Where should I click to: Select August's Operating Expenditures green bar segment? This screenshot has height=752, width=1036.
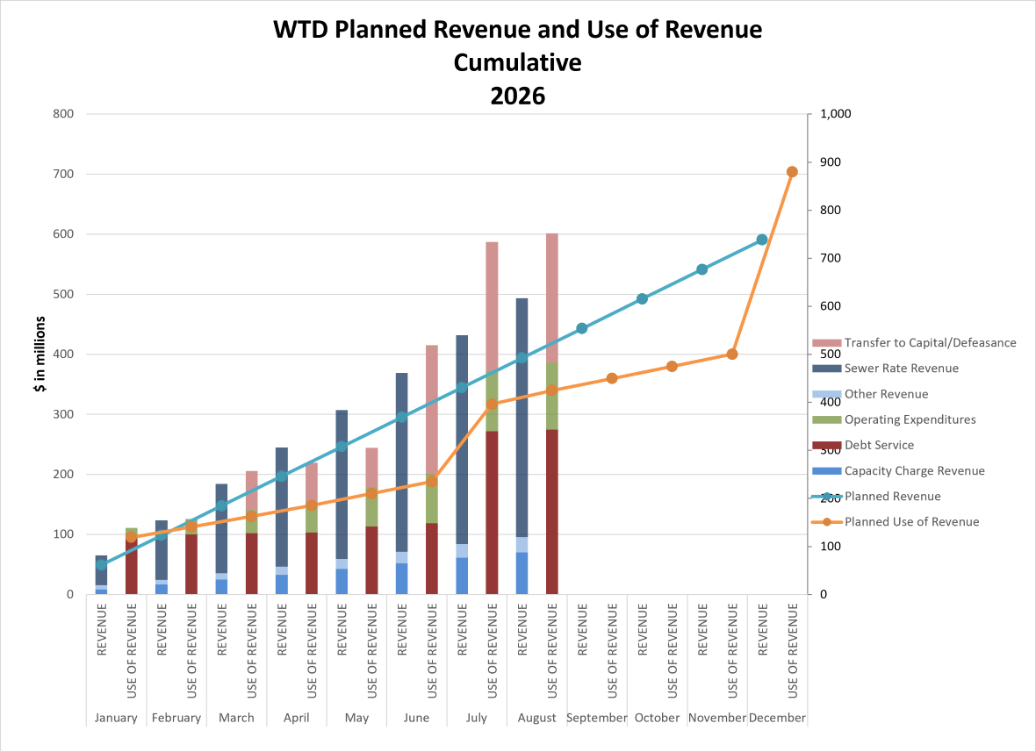(551, 396)
